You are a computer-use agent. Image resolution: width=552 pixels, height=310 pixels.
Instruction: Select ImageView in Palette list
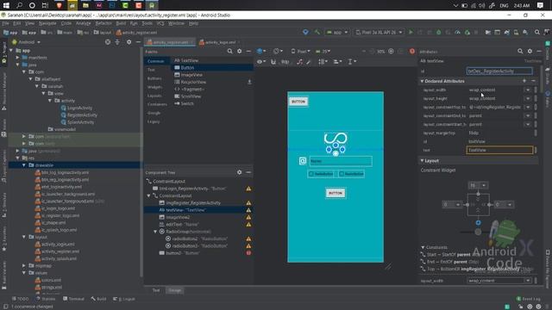pyautogui.click(x=191, y=75)
